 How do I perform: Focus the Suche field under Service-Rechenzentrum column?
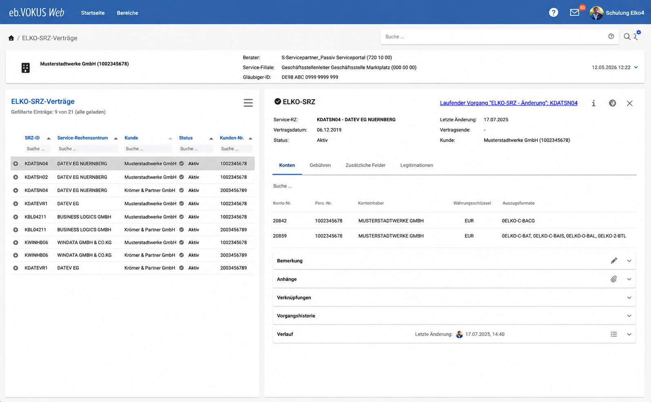pyautogui.click(x=87, y=149)
